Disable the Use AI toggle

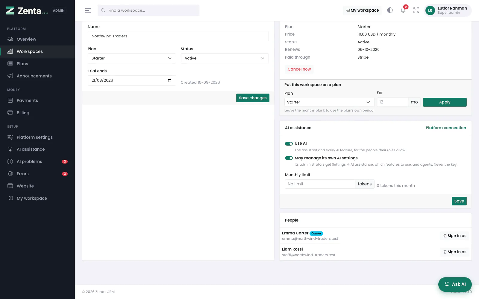coord(289,144)
